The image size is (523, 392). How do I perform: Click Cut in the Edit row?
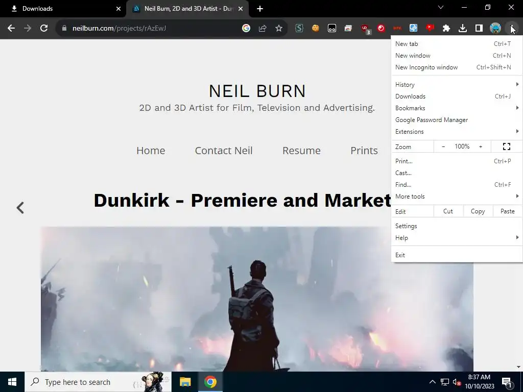tap(448, 211)
